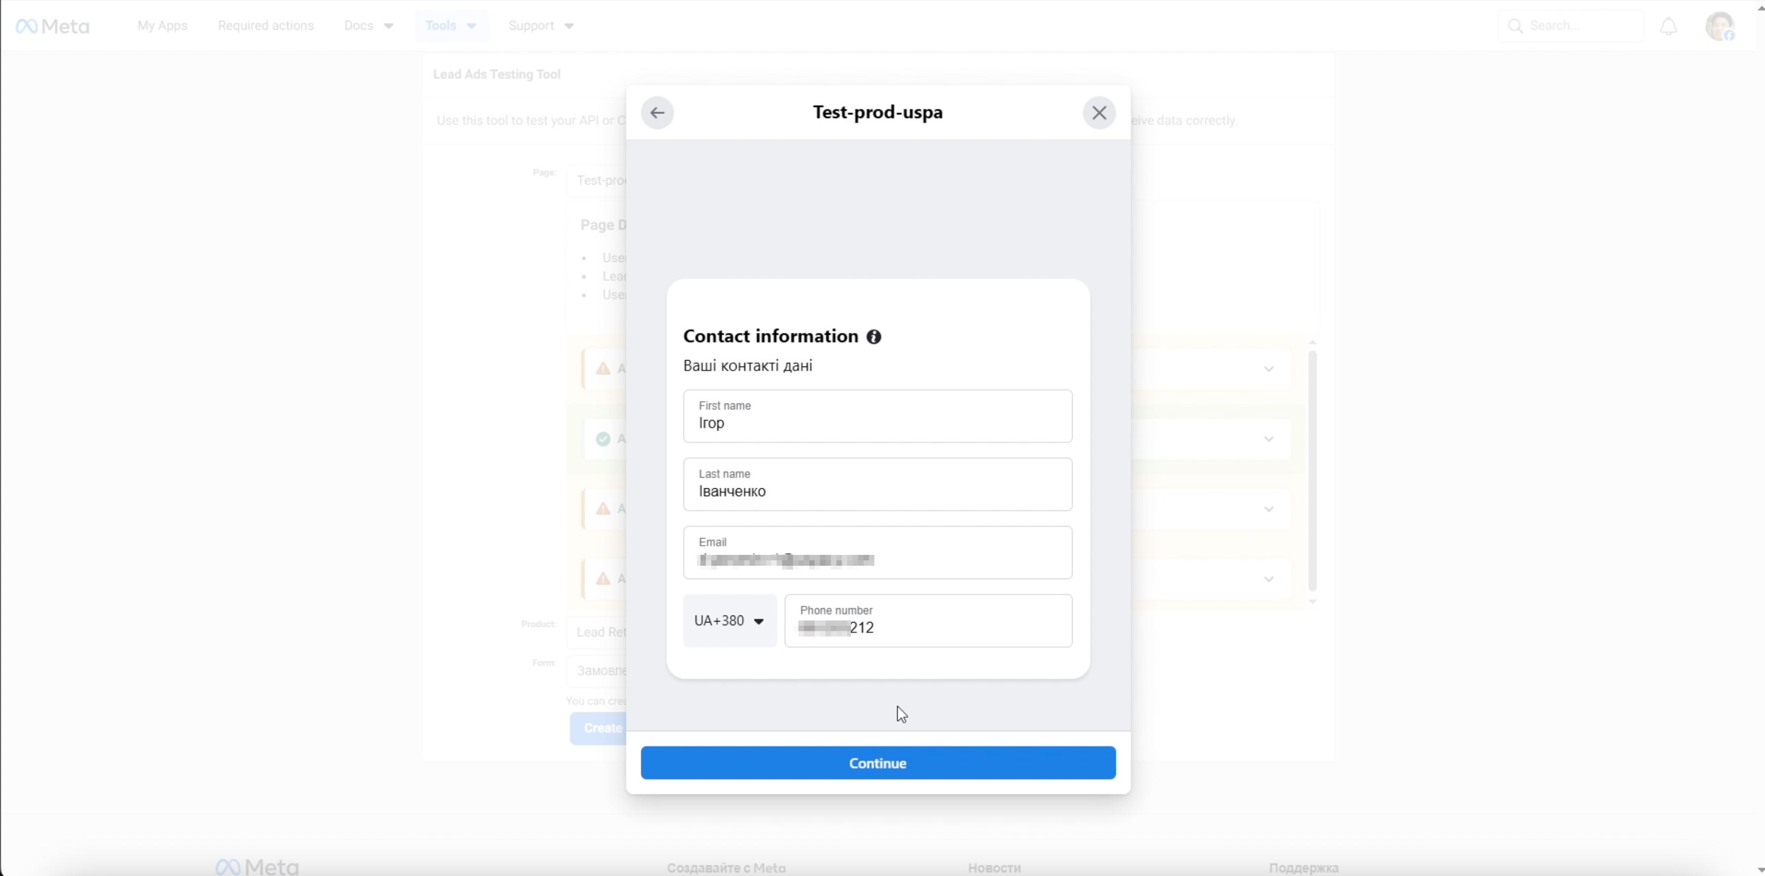Expand the Docs menu
1765x876 pixels.
point(368,26)
